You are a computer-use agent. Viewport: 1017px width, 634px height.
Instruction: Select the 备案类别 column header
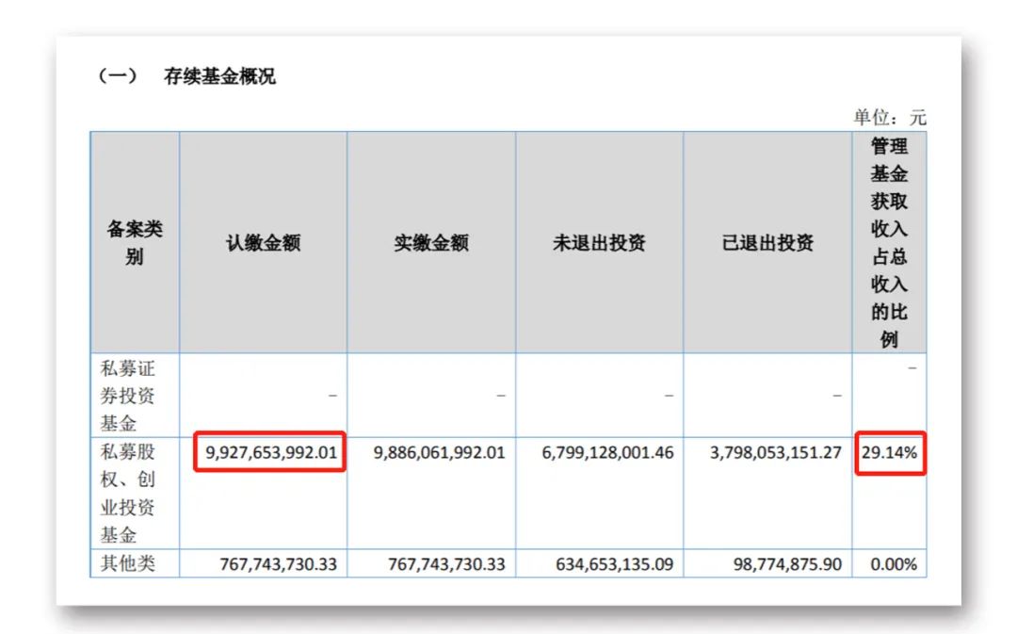(x=135, y=243)
